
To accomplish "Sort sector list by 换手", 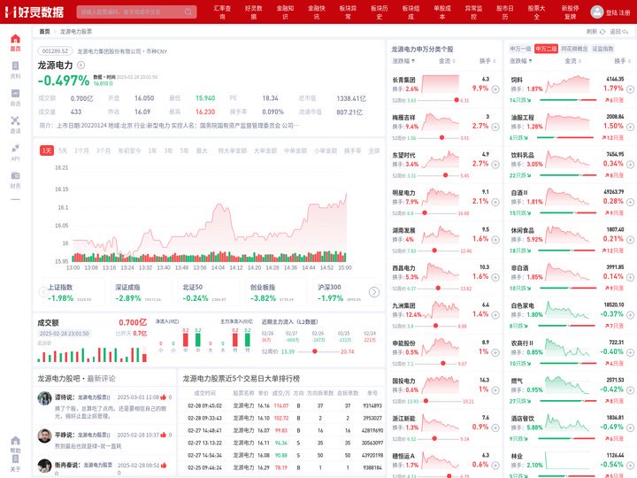I will pyautogui.click(x=622, y=61).
